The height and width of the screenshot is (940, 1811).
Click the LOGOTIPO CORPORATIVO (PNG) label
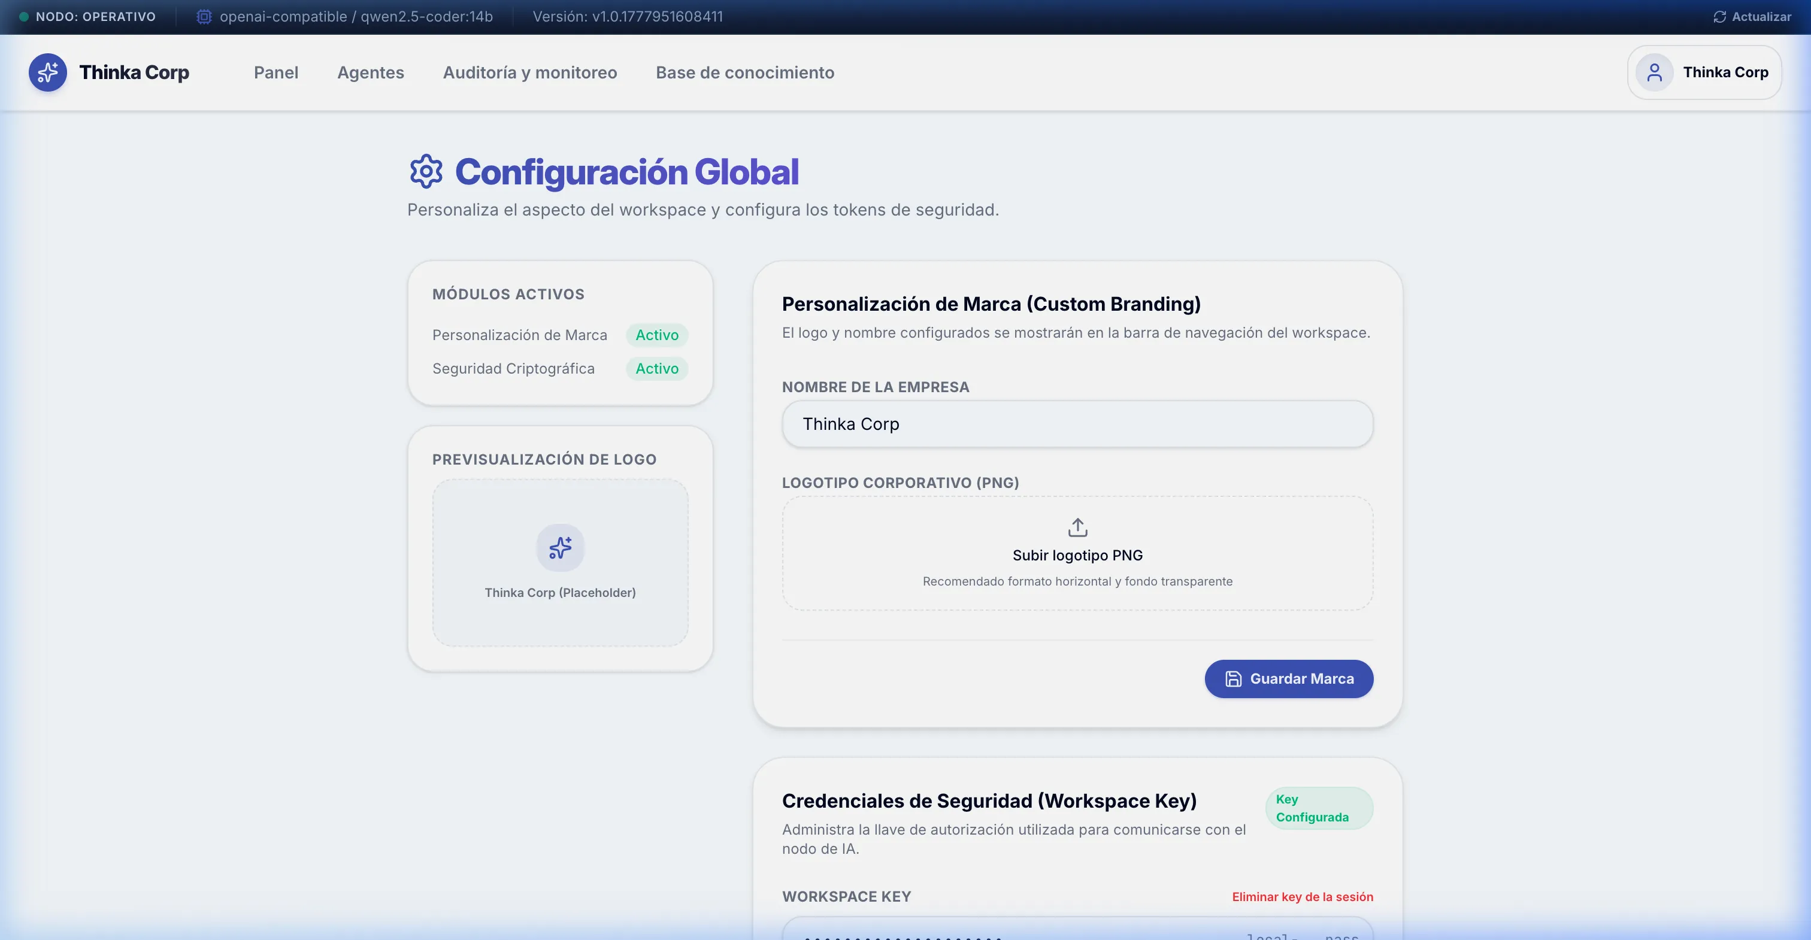point(901,483)
